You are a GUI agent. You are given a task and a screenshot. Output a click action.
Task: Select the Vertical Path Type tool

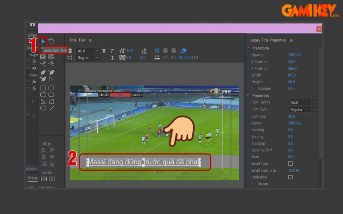click(x=51, y=64)
